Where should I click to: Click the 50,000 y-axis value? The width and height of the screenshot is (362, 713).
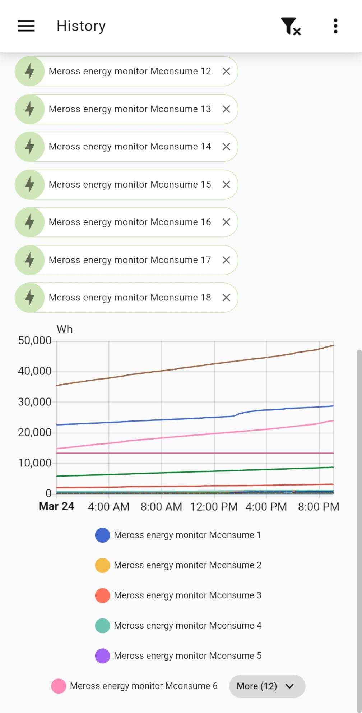tap(35, 341)
